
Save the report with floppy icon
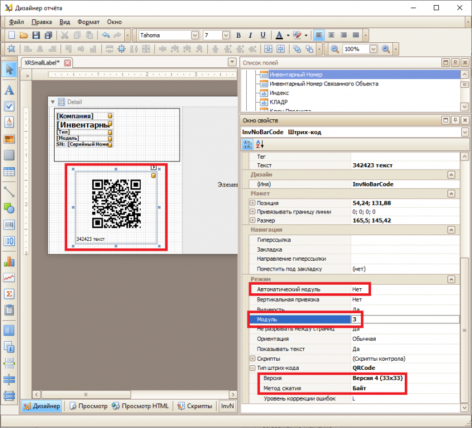click(36, 35)
